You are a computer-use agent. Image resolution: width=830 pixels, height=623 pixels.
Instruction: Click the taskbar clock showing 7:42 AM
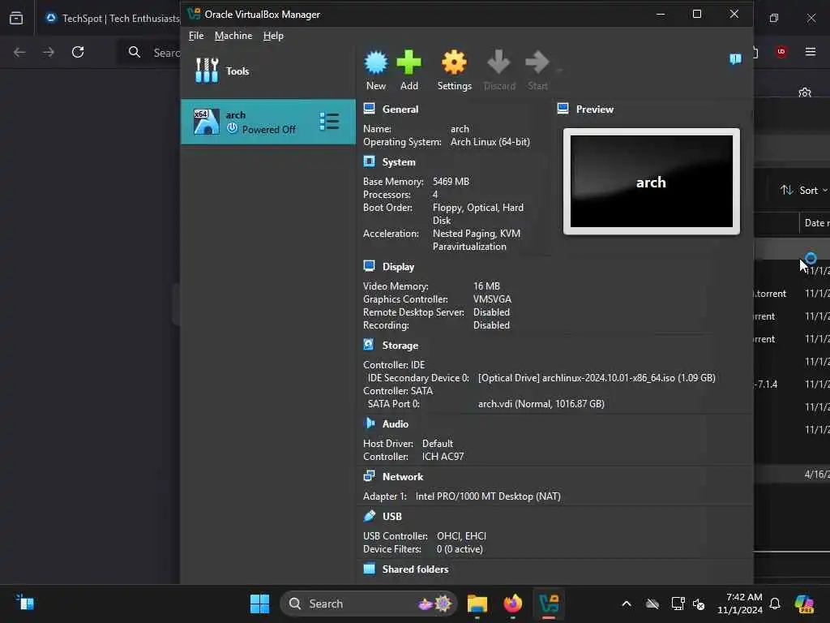tap(739, 604)
